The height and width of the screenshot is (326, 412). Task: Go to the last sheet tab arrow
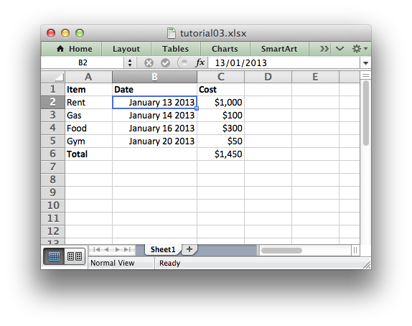128,249
